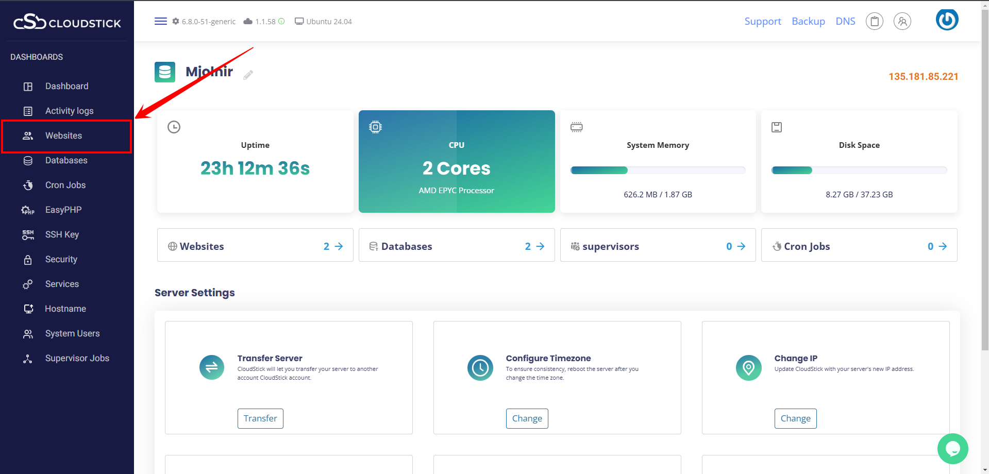Toggle the hamburger sidebar menu
989x474 pixels.
tap(160, 21)
